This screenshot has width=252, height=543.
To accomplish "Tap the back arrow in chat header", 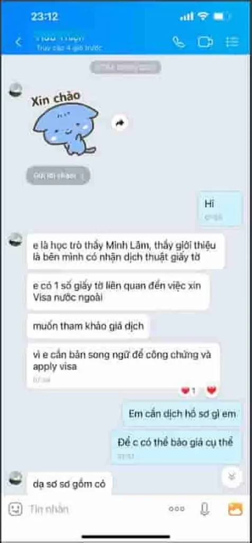I will (19, 42).
